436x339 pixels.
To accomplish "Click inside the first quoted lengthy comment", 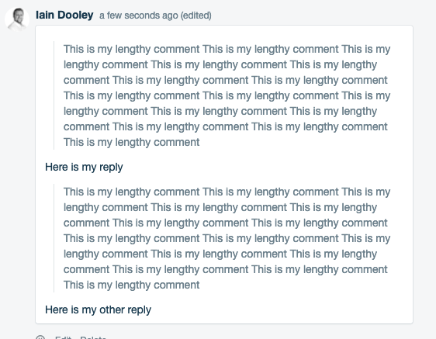I will (x=227, y=95).
